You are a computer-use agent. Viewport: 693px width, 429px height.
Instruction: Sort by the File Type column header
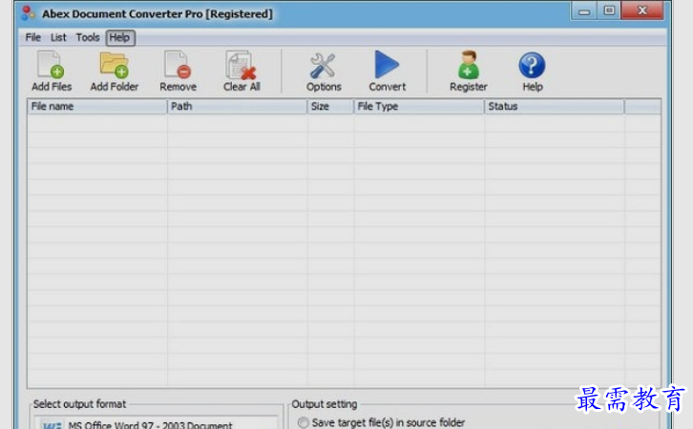pyautogui.click(x=418, y=107)
